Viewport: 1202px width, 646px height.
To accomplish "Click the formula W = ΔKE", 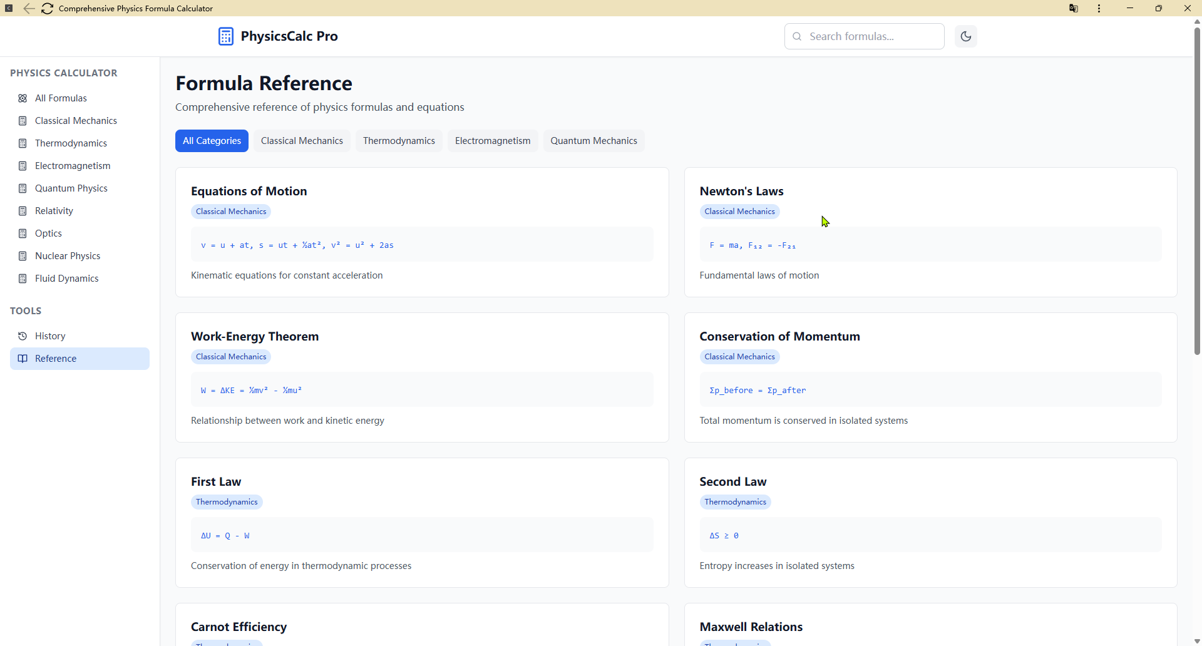I will click(251, 390).
